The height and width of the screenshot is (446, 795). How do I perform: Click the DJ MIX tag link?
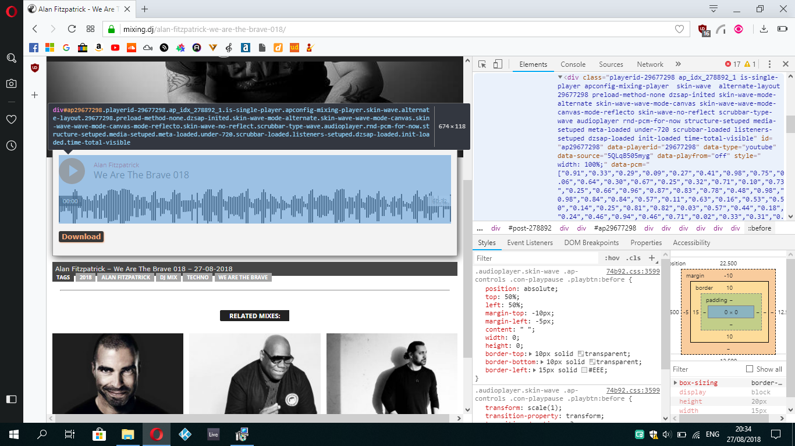pyautogui.click(x=169, y=278)
